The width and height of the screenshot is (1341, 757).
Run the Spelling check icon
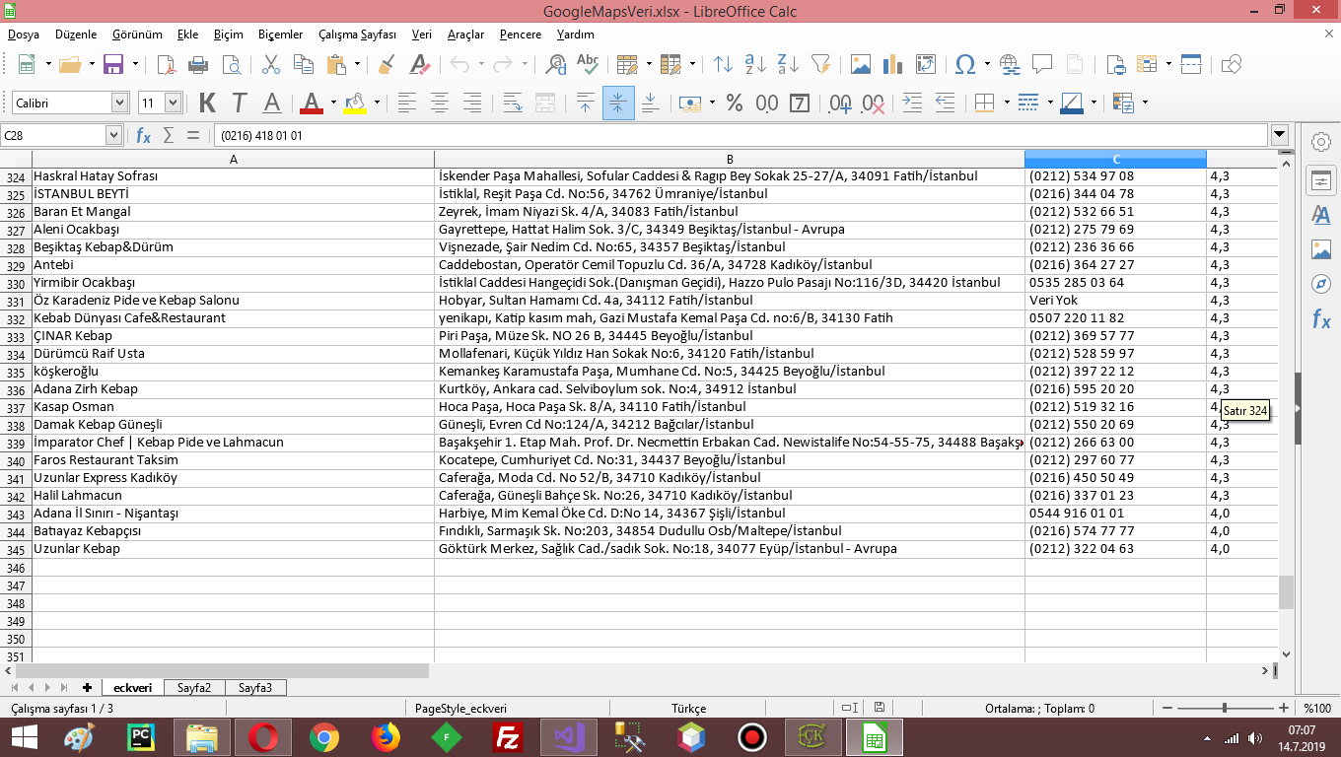(x=588, y=65)
